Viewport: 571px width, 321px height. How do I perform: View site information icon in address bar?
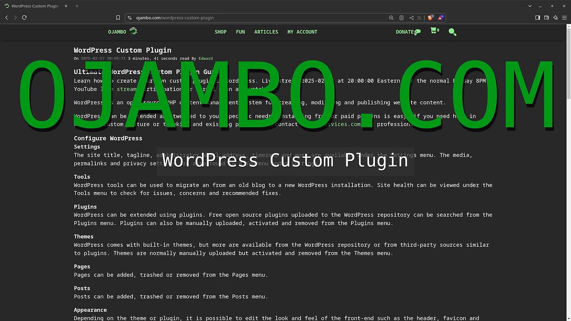(130, 18)
